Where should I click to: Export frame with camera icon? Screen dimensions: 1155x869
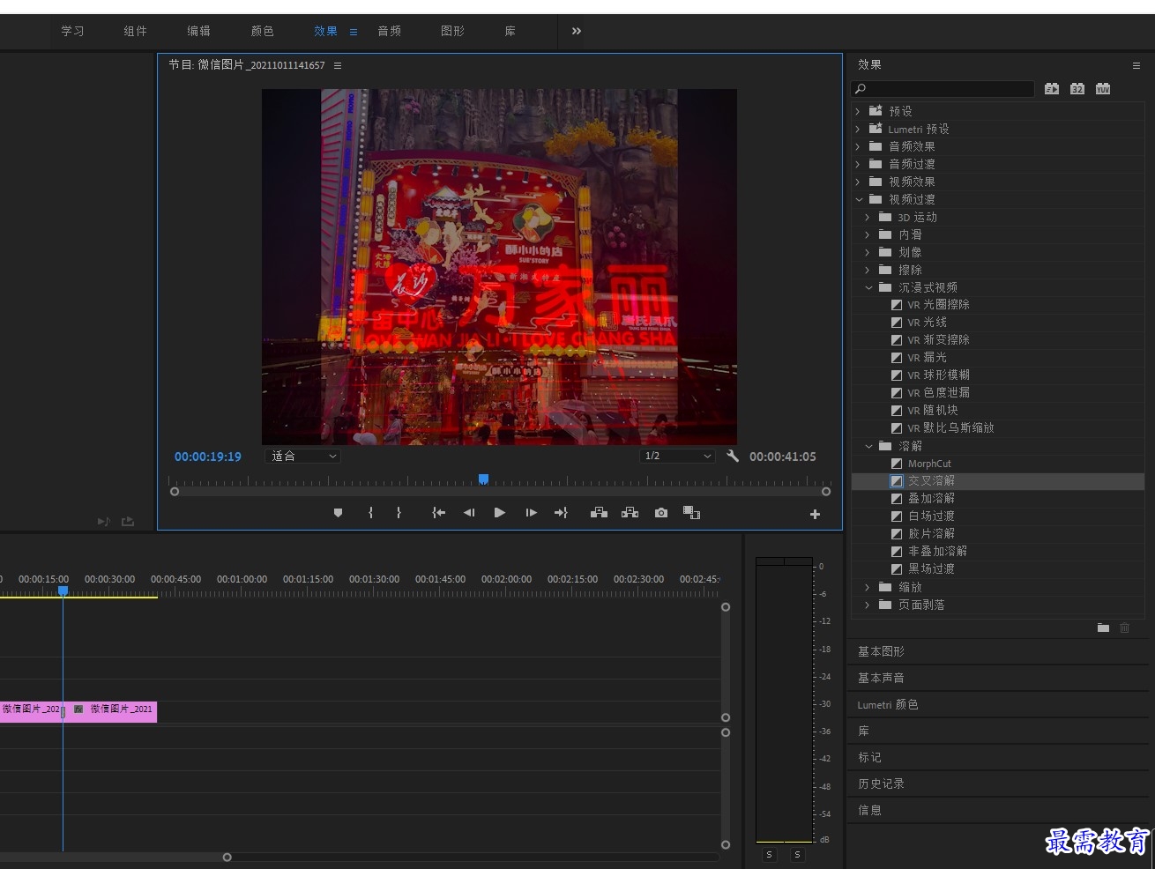(661, 513)
